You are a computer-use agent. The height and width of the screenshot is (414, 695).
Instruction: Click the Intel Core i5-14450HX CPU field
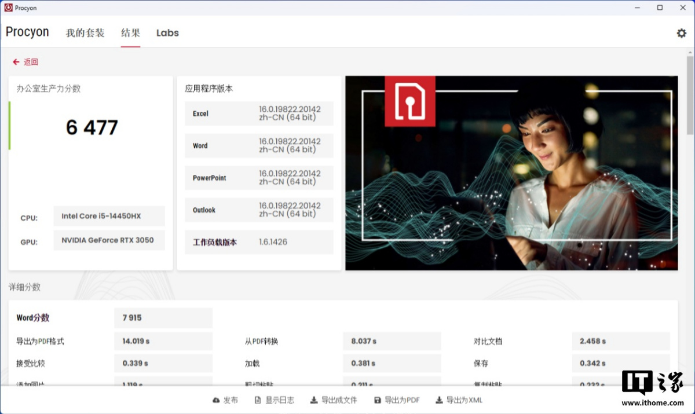(x=109, y=216)
